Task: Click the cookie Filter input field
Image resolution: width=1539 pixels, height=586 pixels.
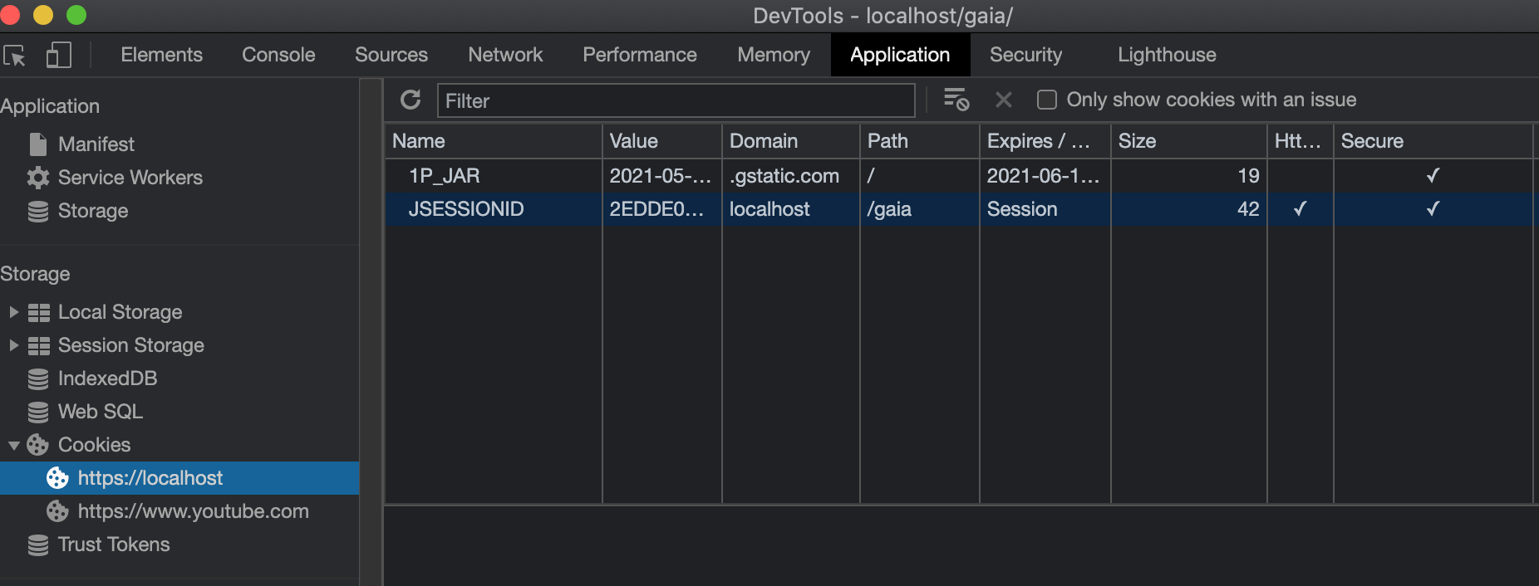Action: pos(676,101)
